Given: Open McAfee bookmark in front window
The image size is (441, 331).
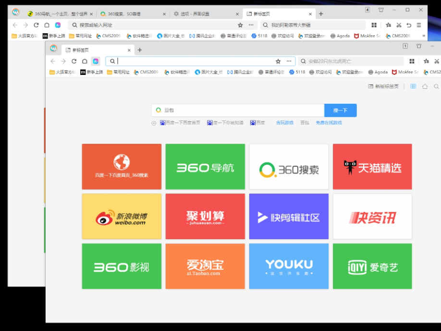Looking at the screenshot, I should [405, 72].
